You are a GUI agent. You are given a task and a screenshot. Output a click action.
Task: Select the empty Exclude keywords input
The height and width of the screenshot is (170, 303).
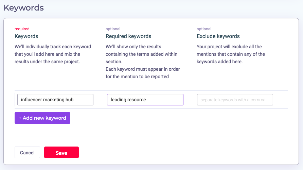[235, 100]
